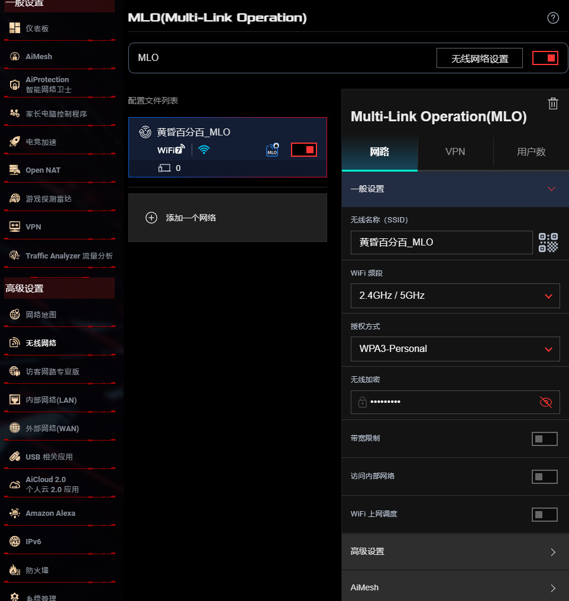Switch to the 用户数 tab
Viewport: 569px width, 601px height.
(x=531, y=152)
